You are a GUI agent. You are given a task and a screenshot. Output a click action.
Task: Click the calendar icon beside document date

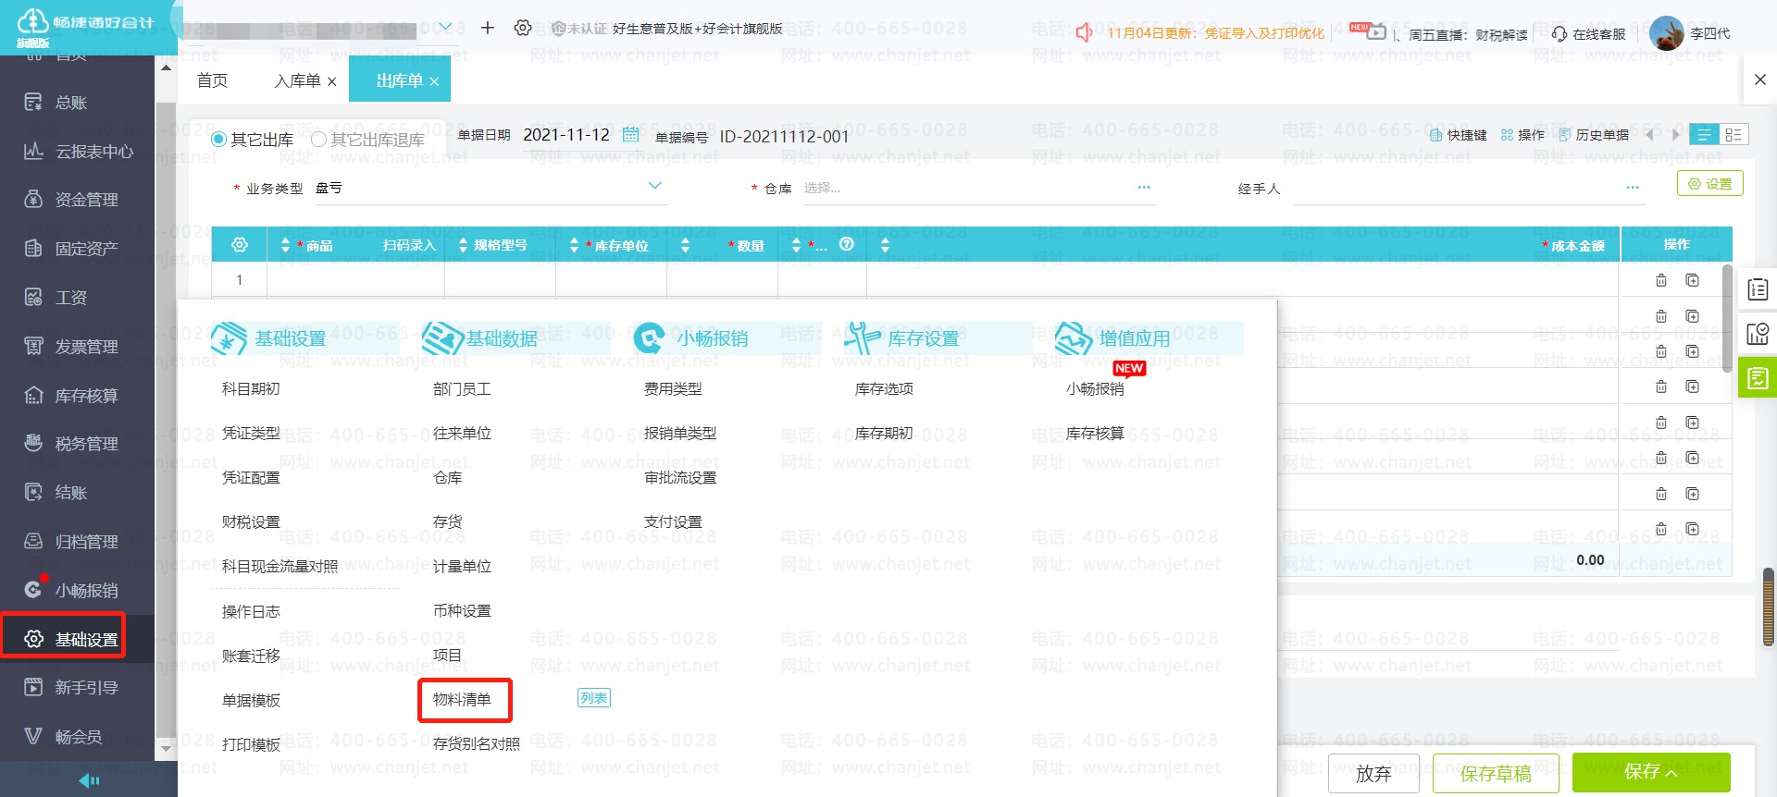(630, 135)
